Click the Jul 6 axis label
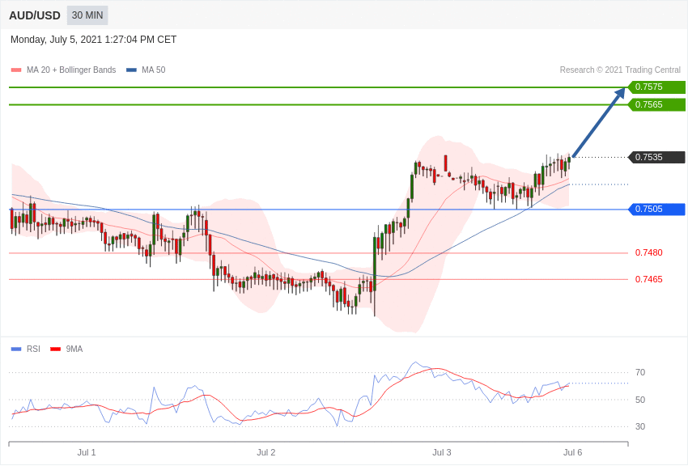 pyautogui.click(x=572, y=452)
